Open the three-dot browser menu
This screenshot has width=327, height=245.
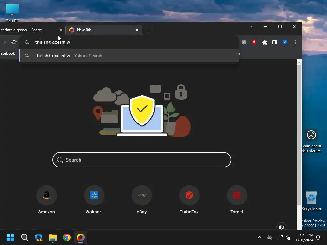click(x=295, y=42)
